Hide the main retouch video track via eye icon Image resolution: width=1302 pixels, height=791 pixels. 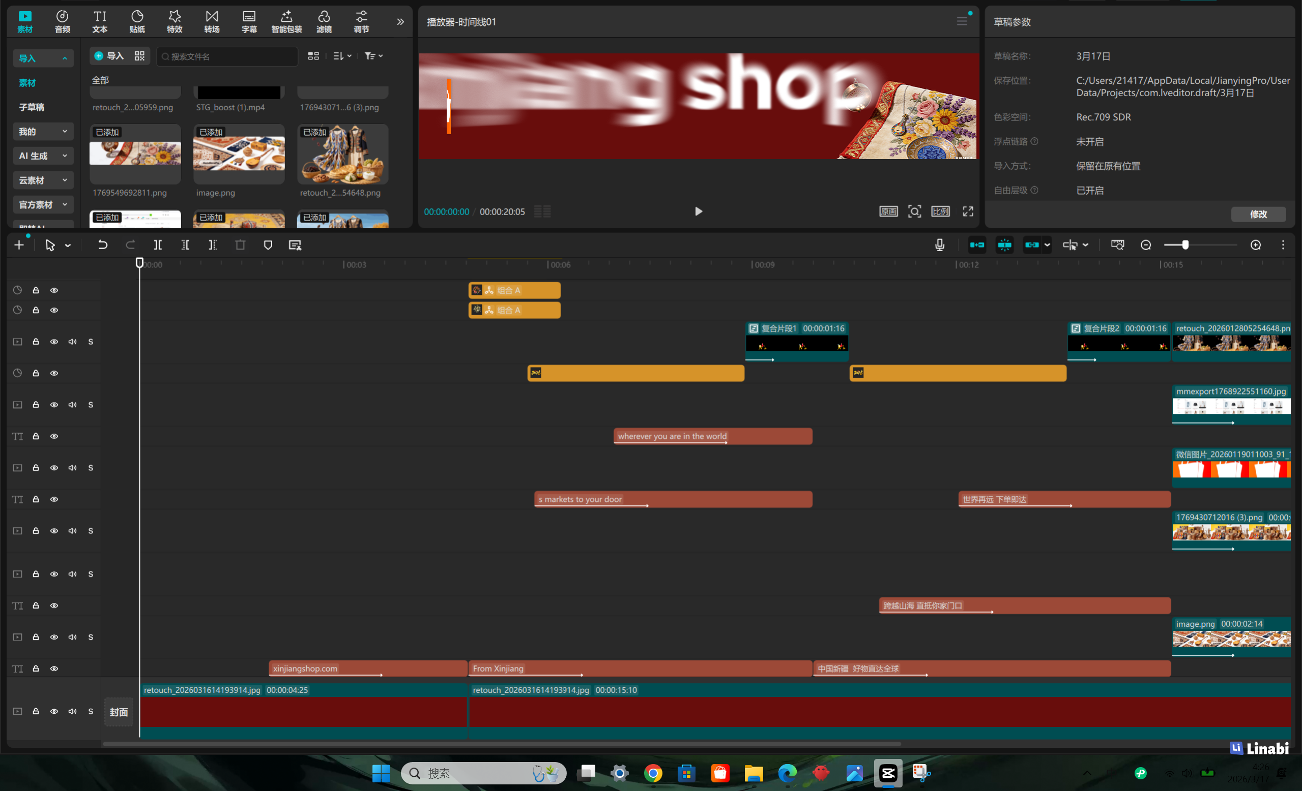click(54, 711)
